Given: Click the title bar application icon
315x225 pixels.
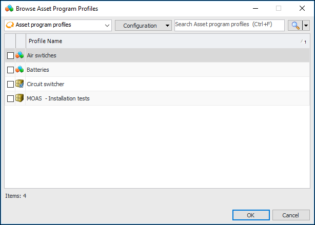Looking at the screenshot, I should pos(8,8).
